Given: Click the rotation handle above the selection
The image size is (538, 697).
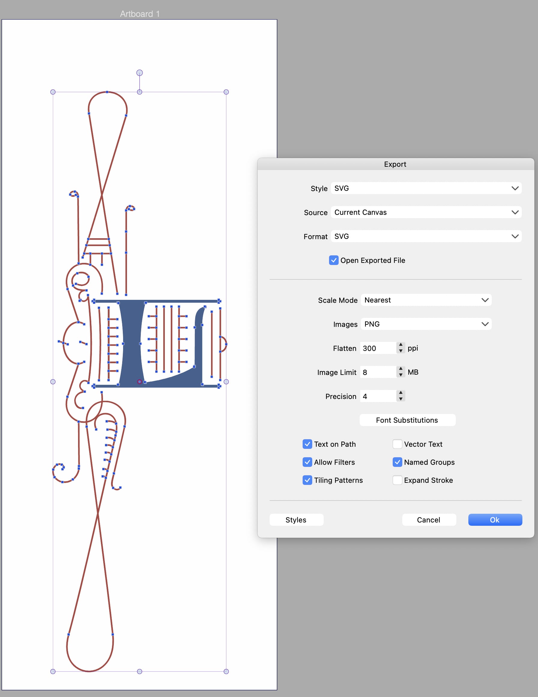Looking at the screenshot, I should (x=139, y=73).
